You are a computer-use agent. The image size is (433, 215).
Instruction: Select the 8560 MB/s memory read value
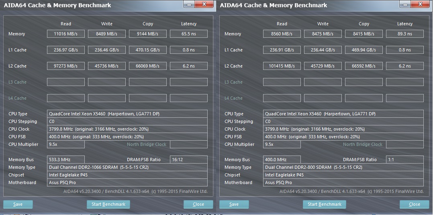click(282, 34)
